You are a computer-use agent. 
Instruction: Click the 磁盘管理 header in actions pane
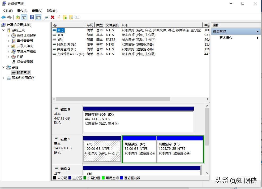pyautogui.click(x=236, y=31)
